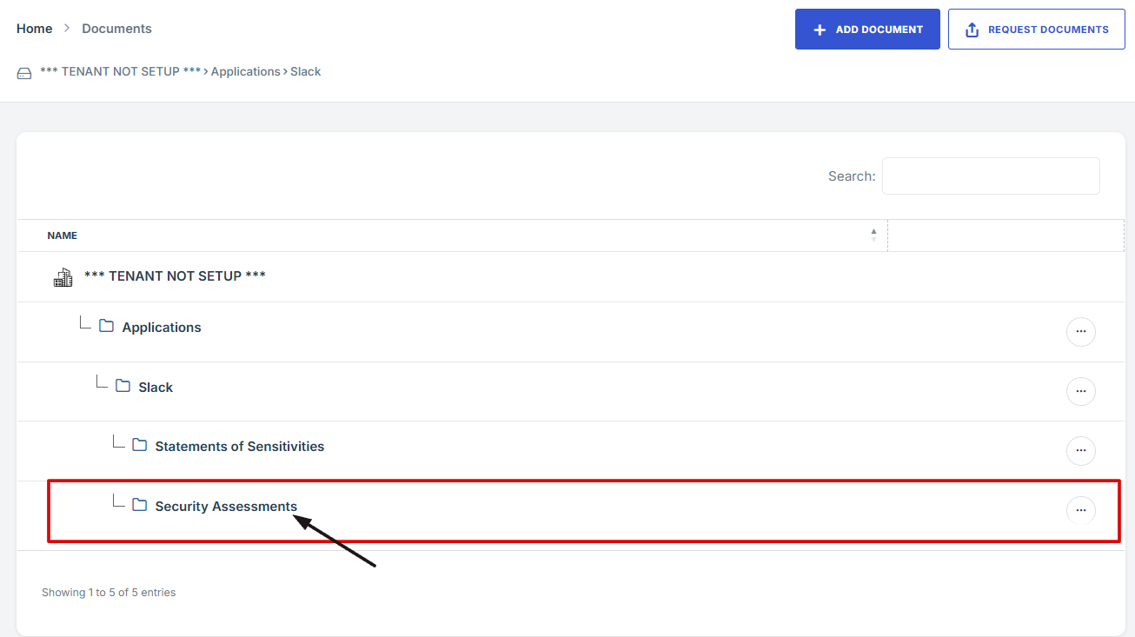Viewport: 1135px width, 637px height.
Task: Click the Add Document button
Action: [866, 30]
